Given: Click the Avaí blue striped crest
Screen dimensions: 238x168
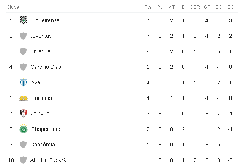Looking at the screenshot, I should (x=24, y=82).
